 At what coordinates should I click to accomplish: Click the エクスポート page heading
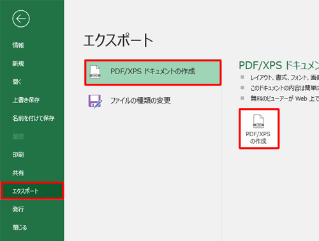tap(118, 40)
